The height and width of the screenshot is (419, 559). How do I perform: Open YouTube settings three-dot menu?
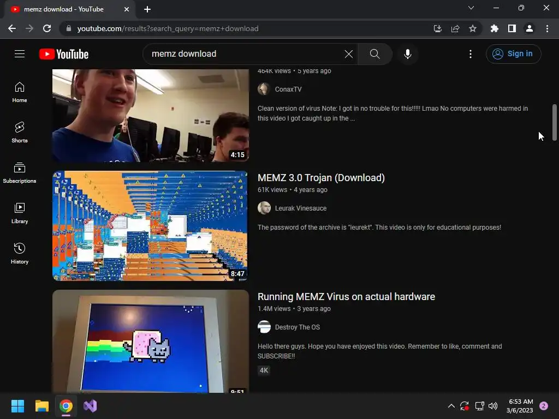(x=471, y=54)
